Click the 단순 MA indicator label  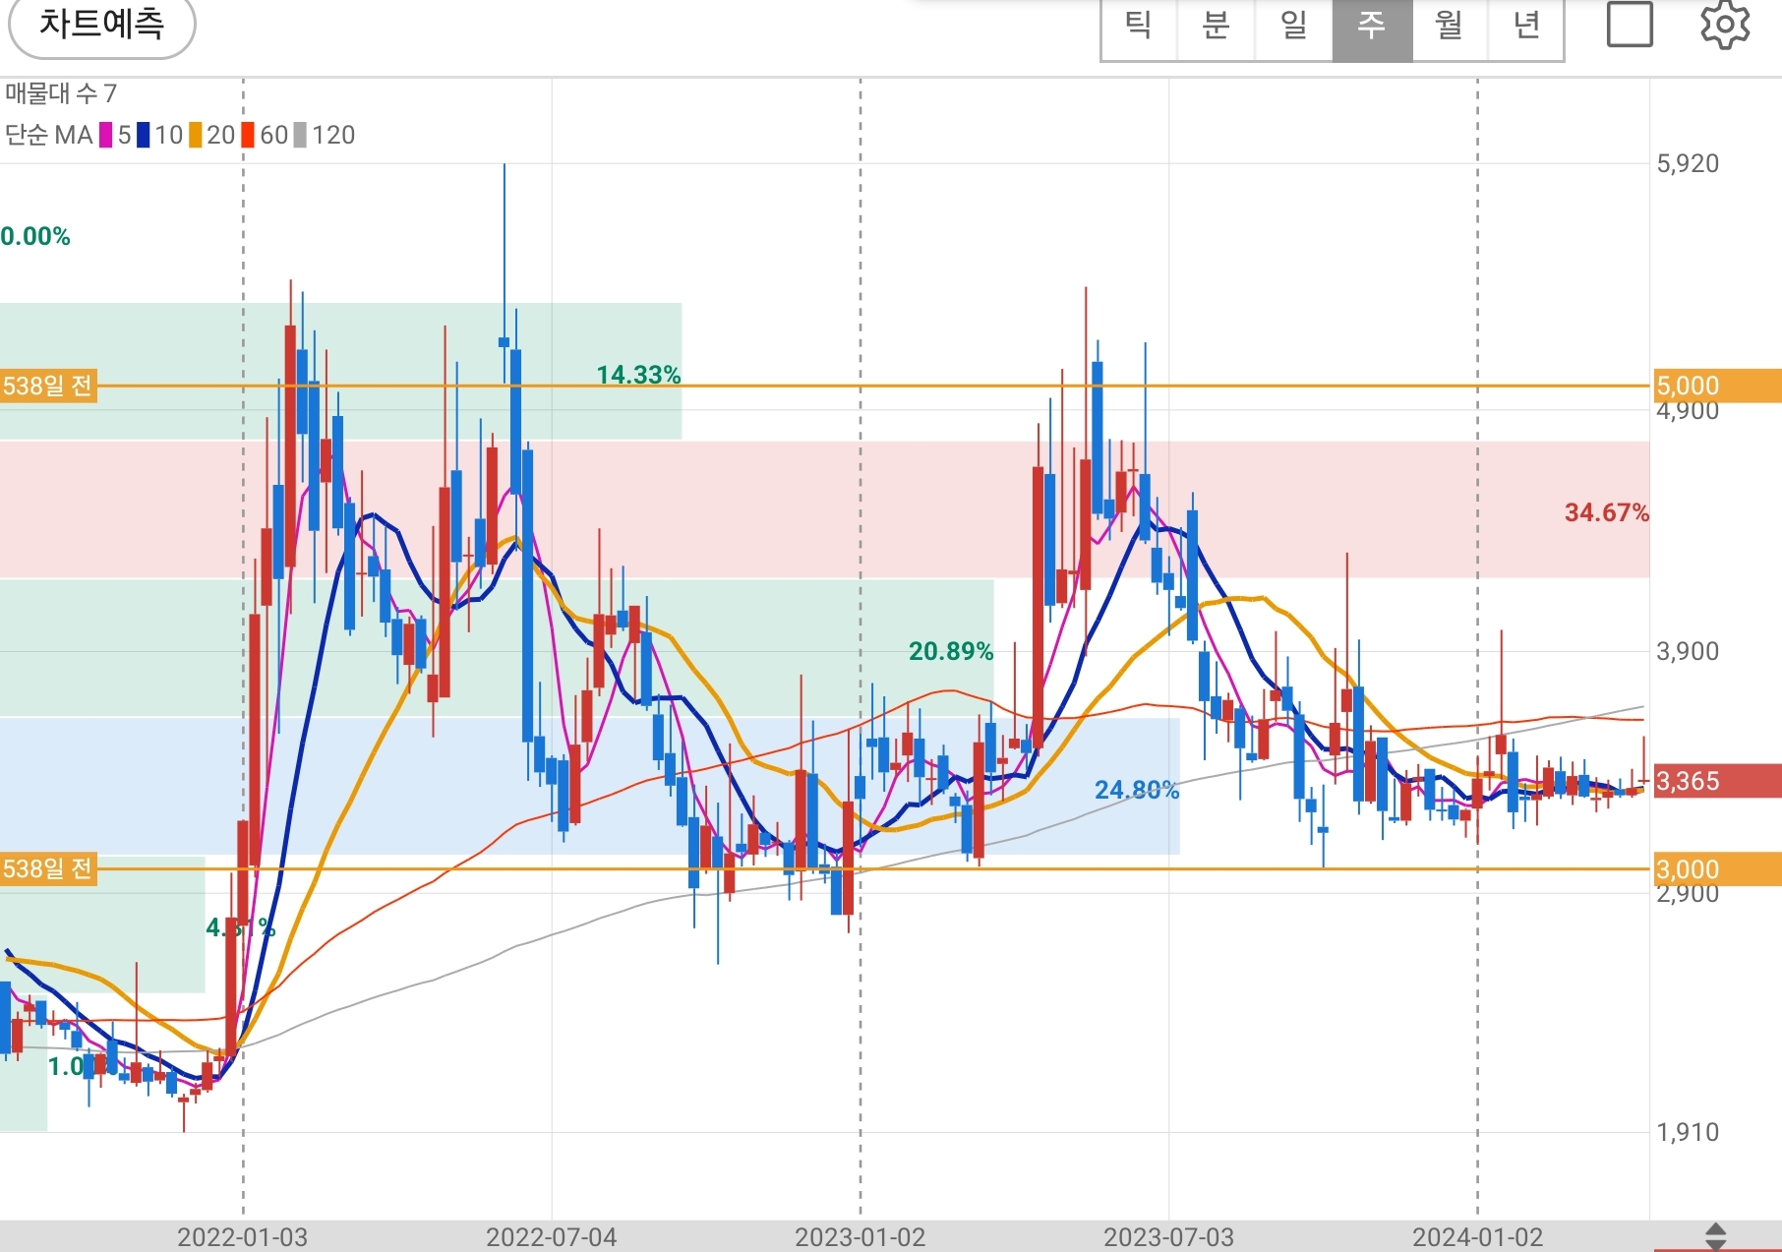[49, 135]
